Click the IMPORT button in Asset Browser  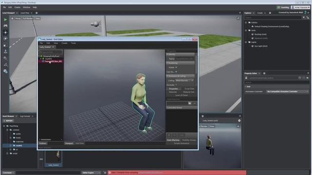(x=8, y=121)
